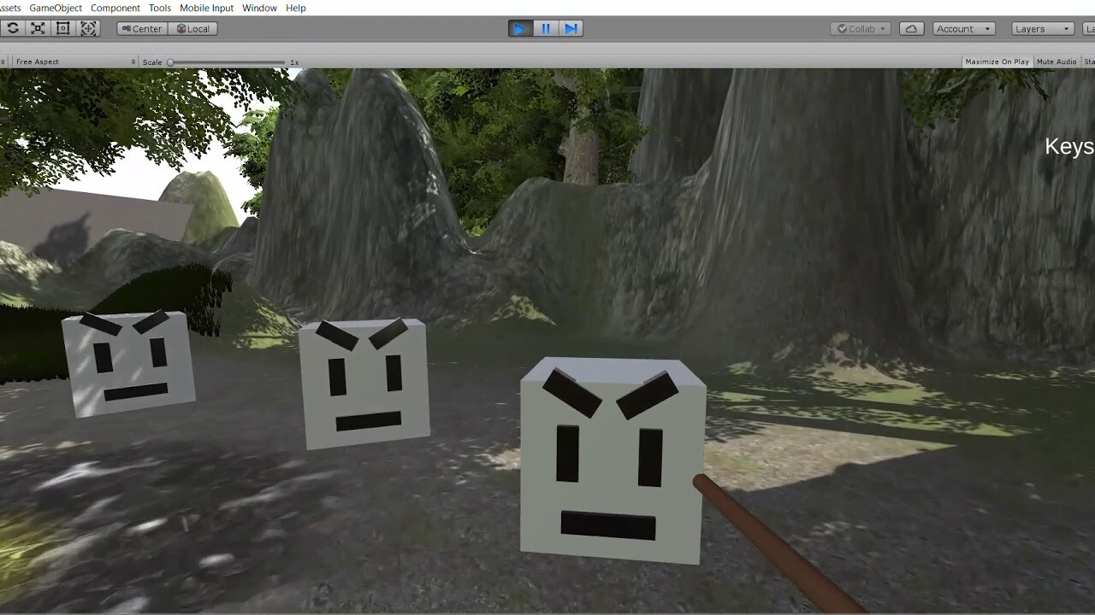The width and height of the screenshot is (1095, 615).
Task: Open the Tools menu
Action: (x=160, y=8)
